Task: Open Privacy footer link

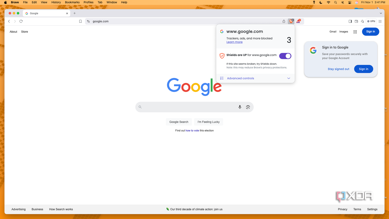Action: [x=343, y=209]
